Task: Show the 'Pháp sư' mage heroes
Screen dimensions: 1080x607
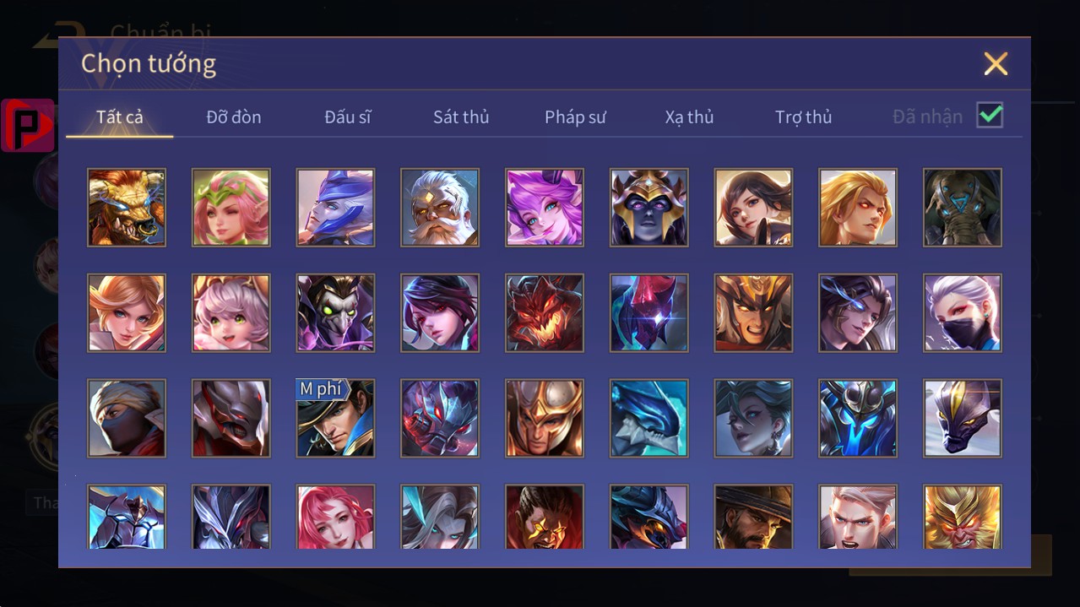Action: pos(575,117)
